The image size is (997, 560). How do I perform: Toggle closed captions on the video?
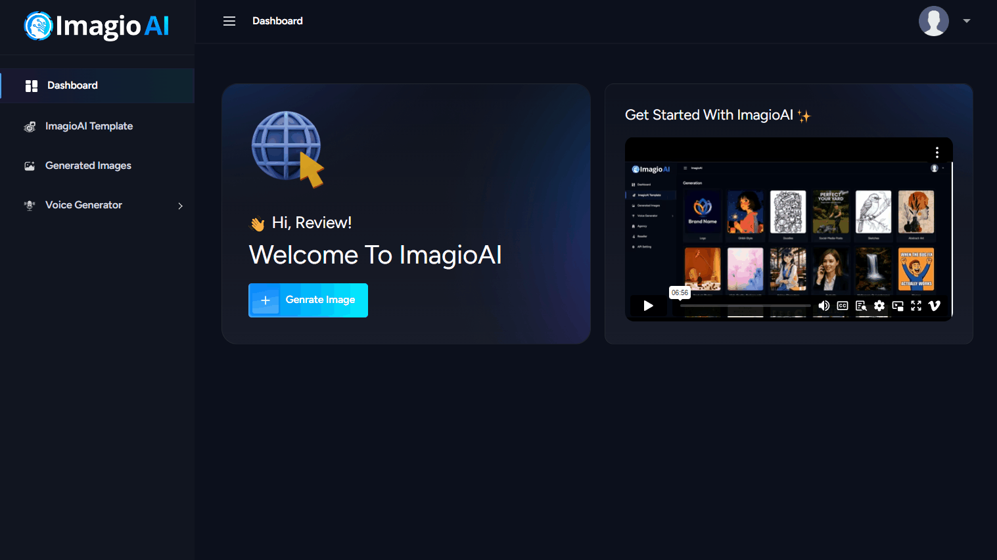[x=843, y=306]
